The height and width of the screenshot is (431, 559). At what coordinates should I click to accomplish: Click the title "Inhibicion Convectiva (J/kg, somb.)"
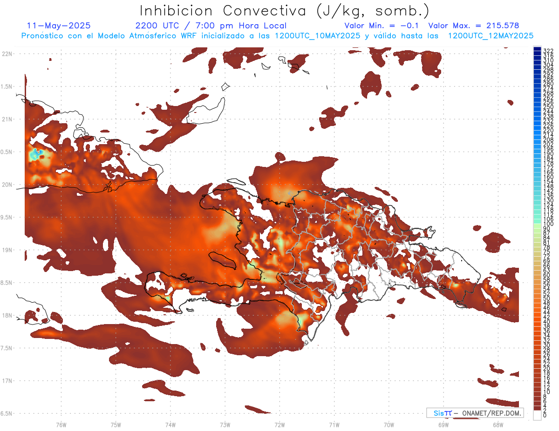(x=285, y=11)
